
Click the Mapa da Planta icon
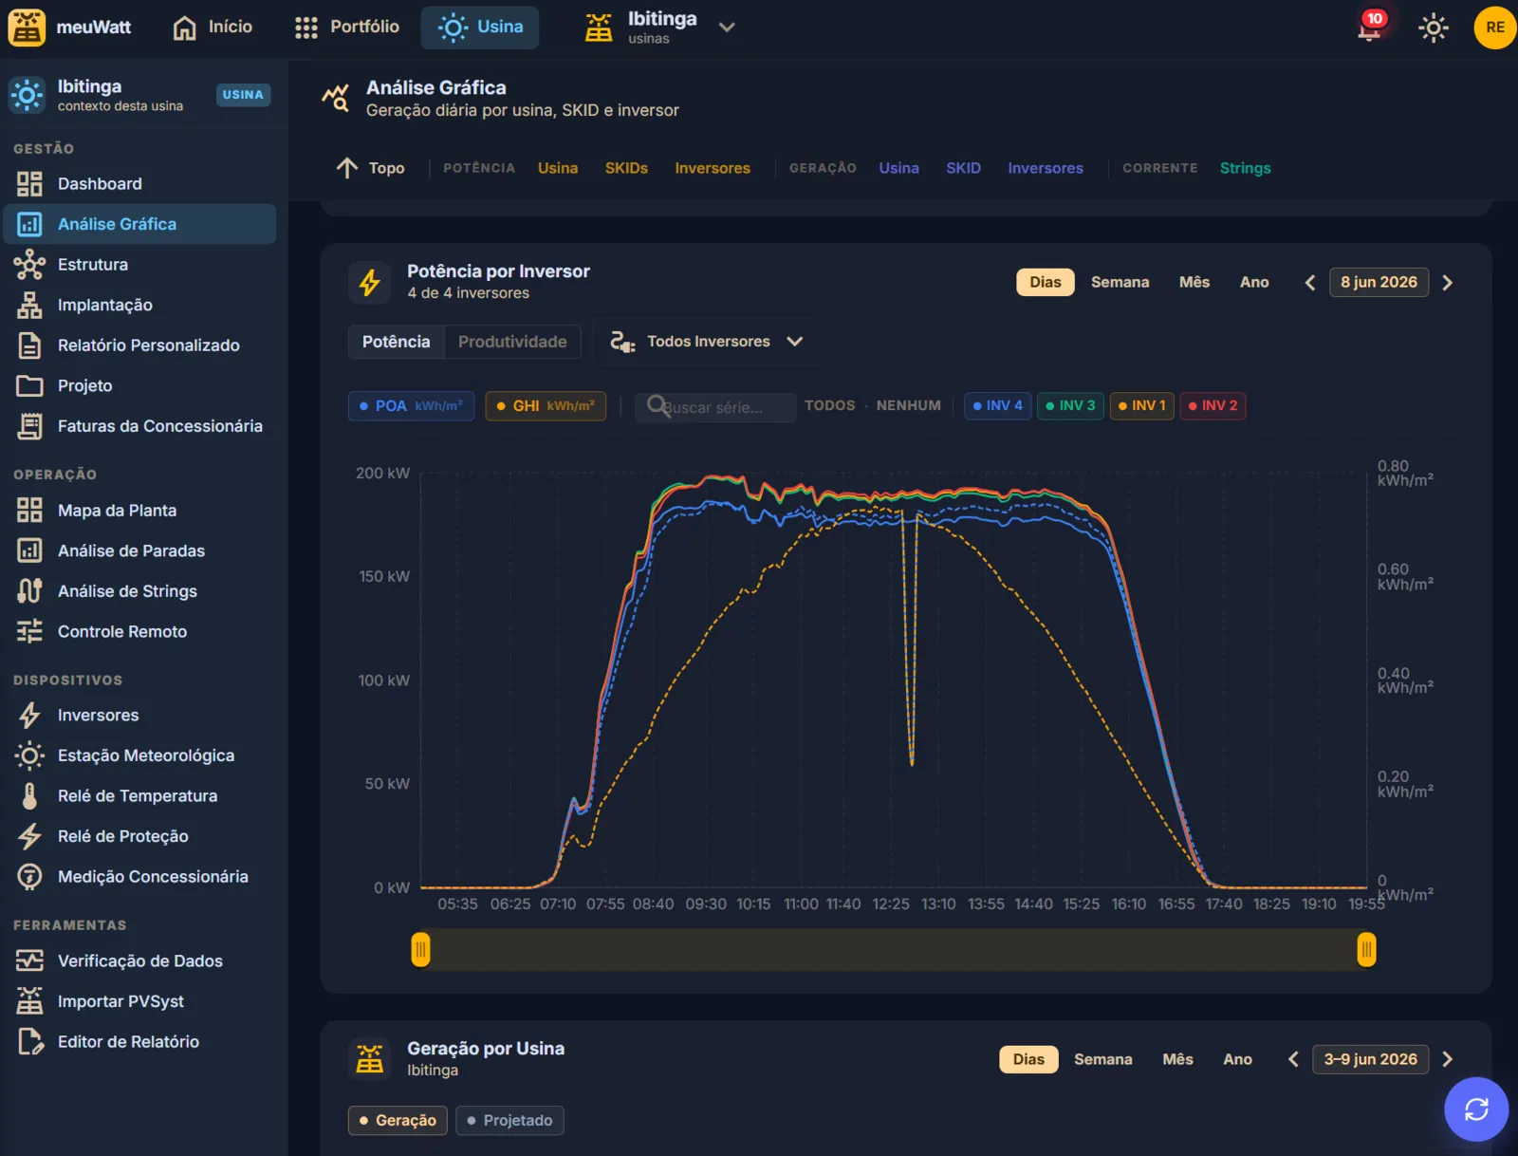coord(29,511)
